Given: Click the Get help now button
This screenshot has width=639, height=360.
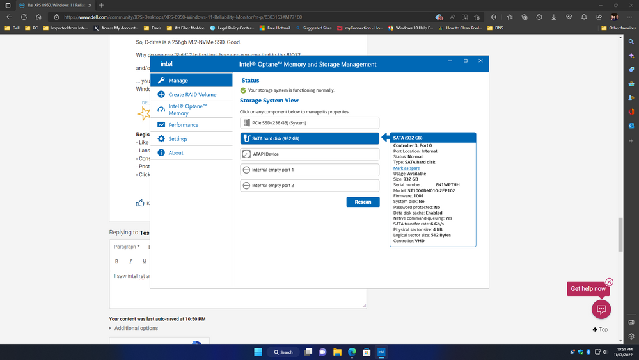Looking at the screenshot, I should click(x=588, y=288).
